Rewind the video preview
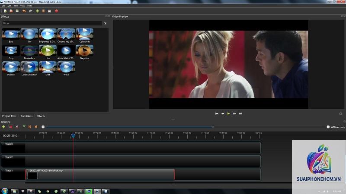This screenshot has height=194, width=346. (x=223, y=114)
